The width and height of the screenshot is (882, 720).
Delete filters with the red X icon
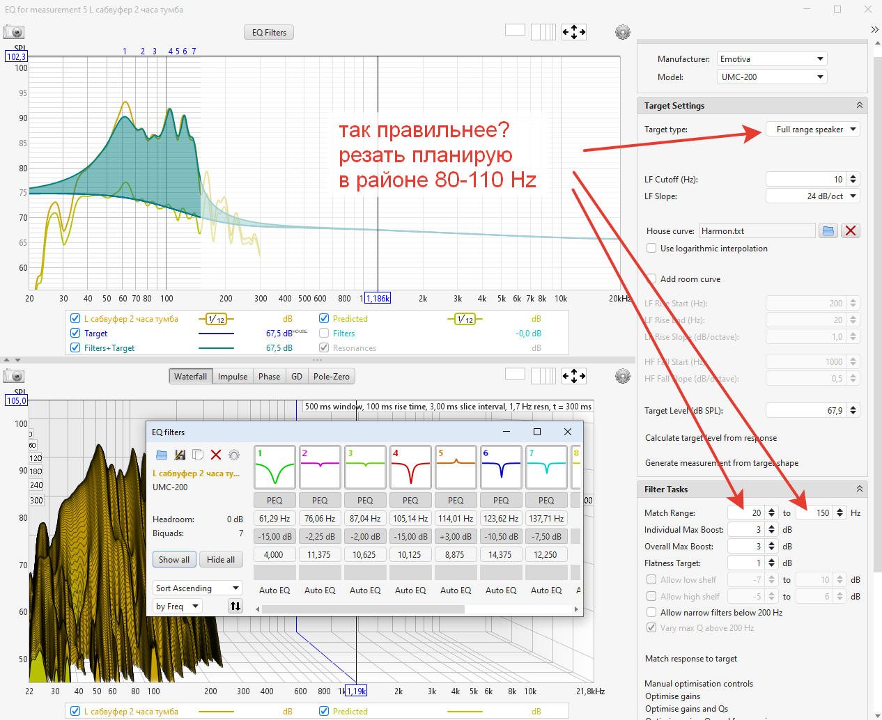(x=216, y=455)
